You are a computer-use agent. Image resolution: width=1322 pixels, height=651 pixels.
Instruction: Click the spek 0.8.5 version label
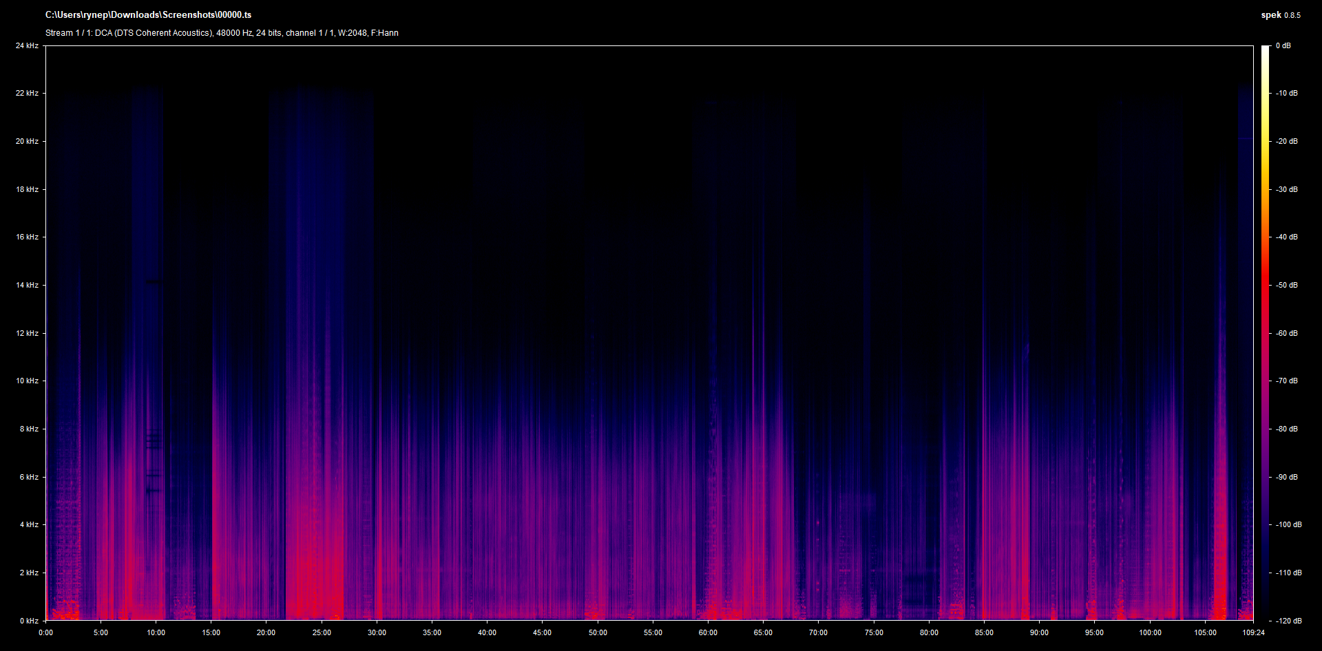[1280, 15]
